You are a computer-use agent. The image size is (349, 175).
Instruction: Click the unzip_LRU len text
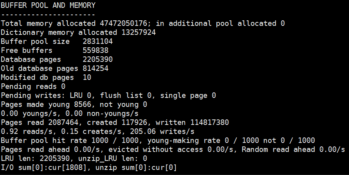click(x=121, y=159)
